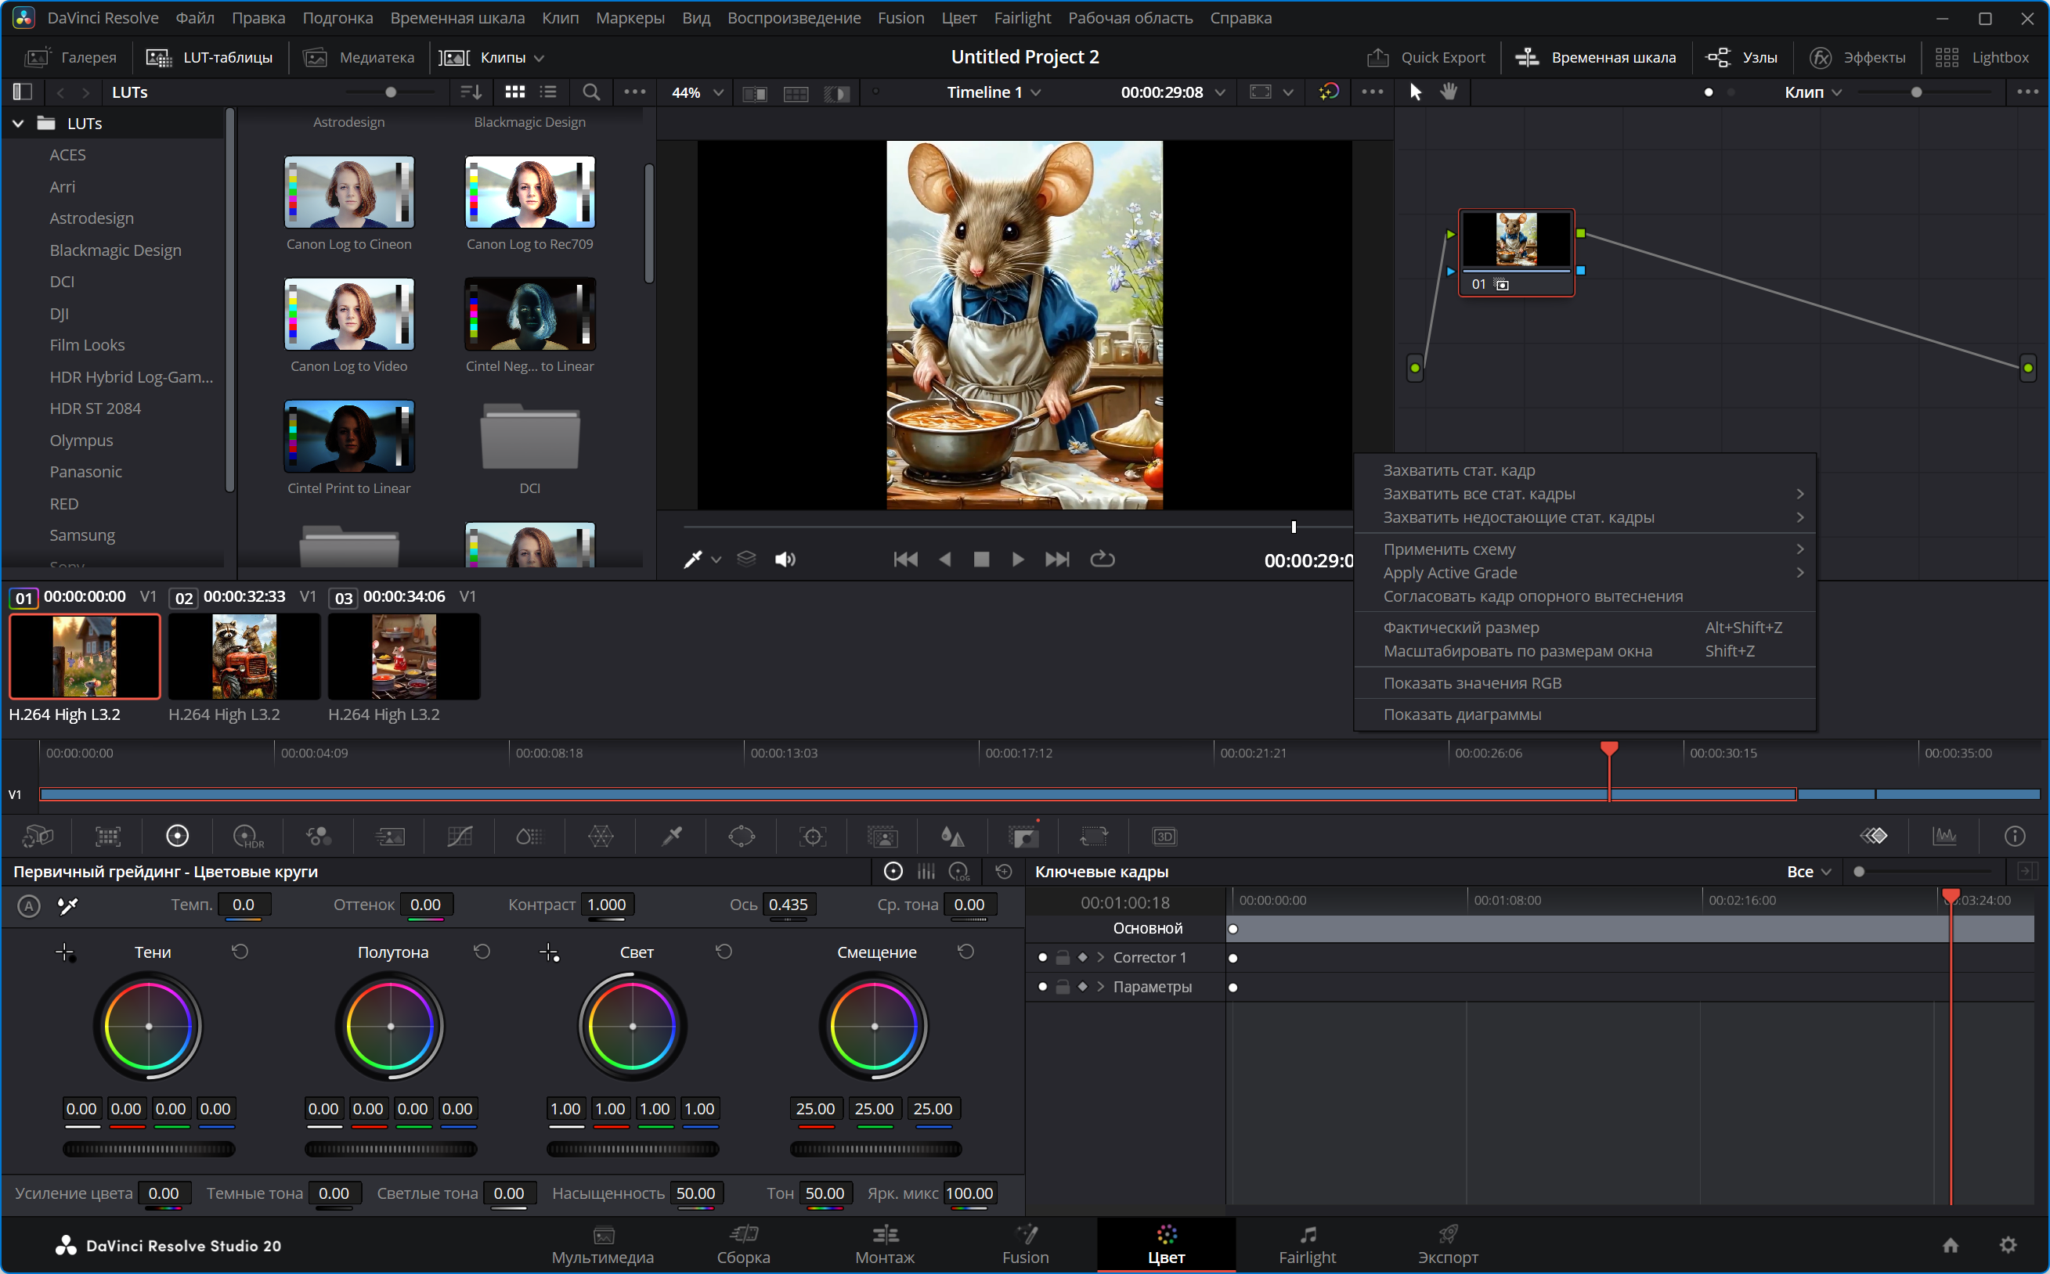Collapse the LUTs root folder
The width and height of the screenshot is (2050, 1274).
coord(18,123)
